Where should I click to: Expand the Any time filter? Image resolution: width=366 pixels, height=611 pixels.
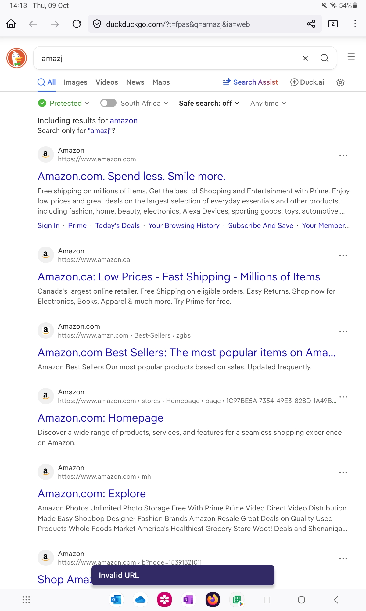(x=268, y=103)
